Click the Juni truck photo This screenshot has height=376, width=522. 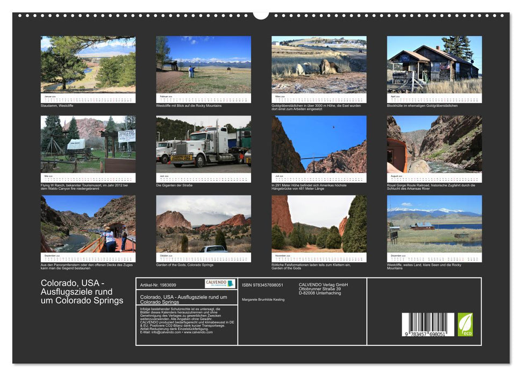(x=203, y=146)
